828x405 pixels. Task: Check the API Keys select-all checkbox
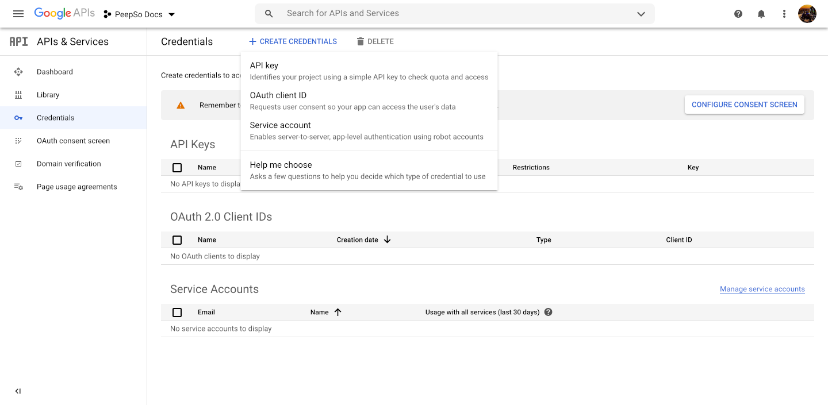click(177, 168)
